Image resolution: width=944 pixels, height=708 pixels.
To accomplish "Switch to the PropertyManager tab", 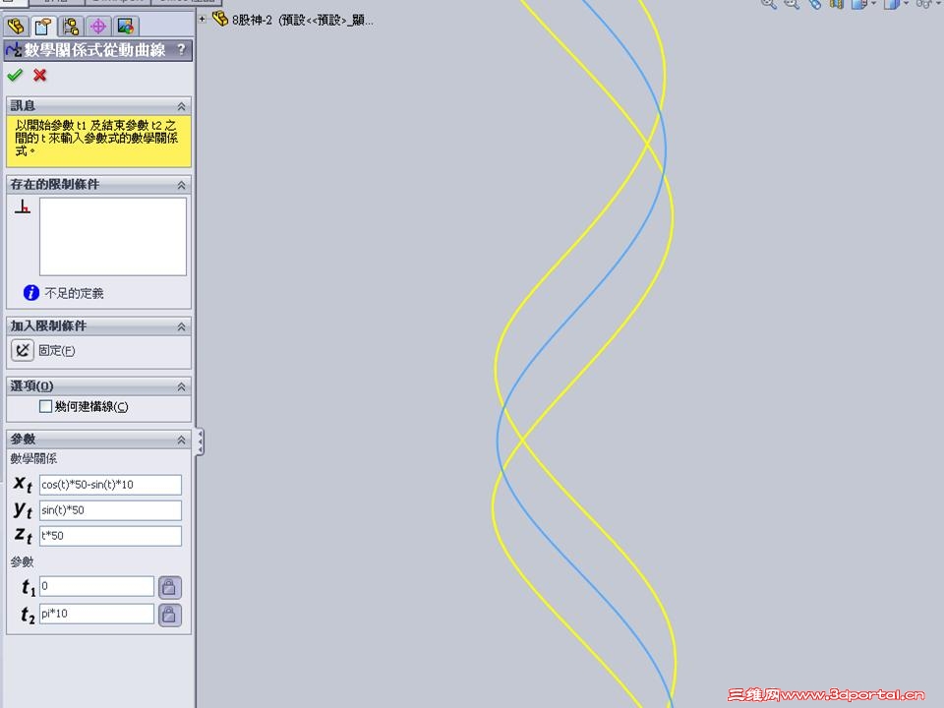I will click(42, 26).
